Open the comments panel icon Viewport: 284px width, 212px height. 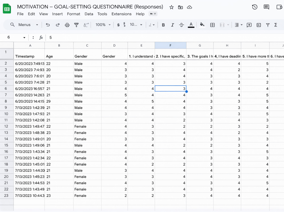[x=266, y=7]
